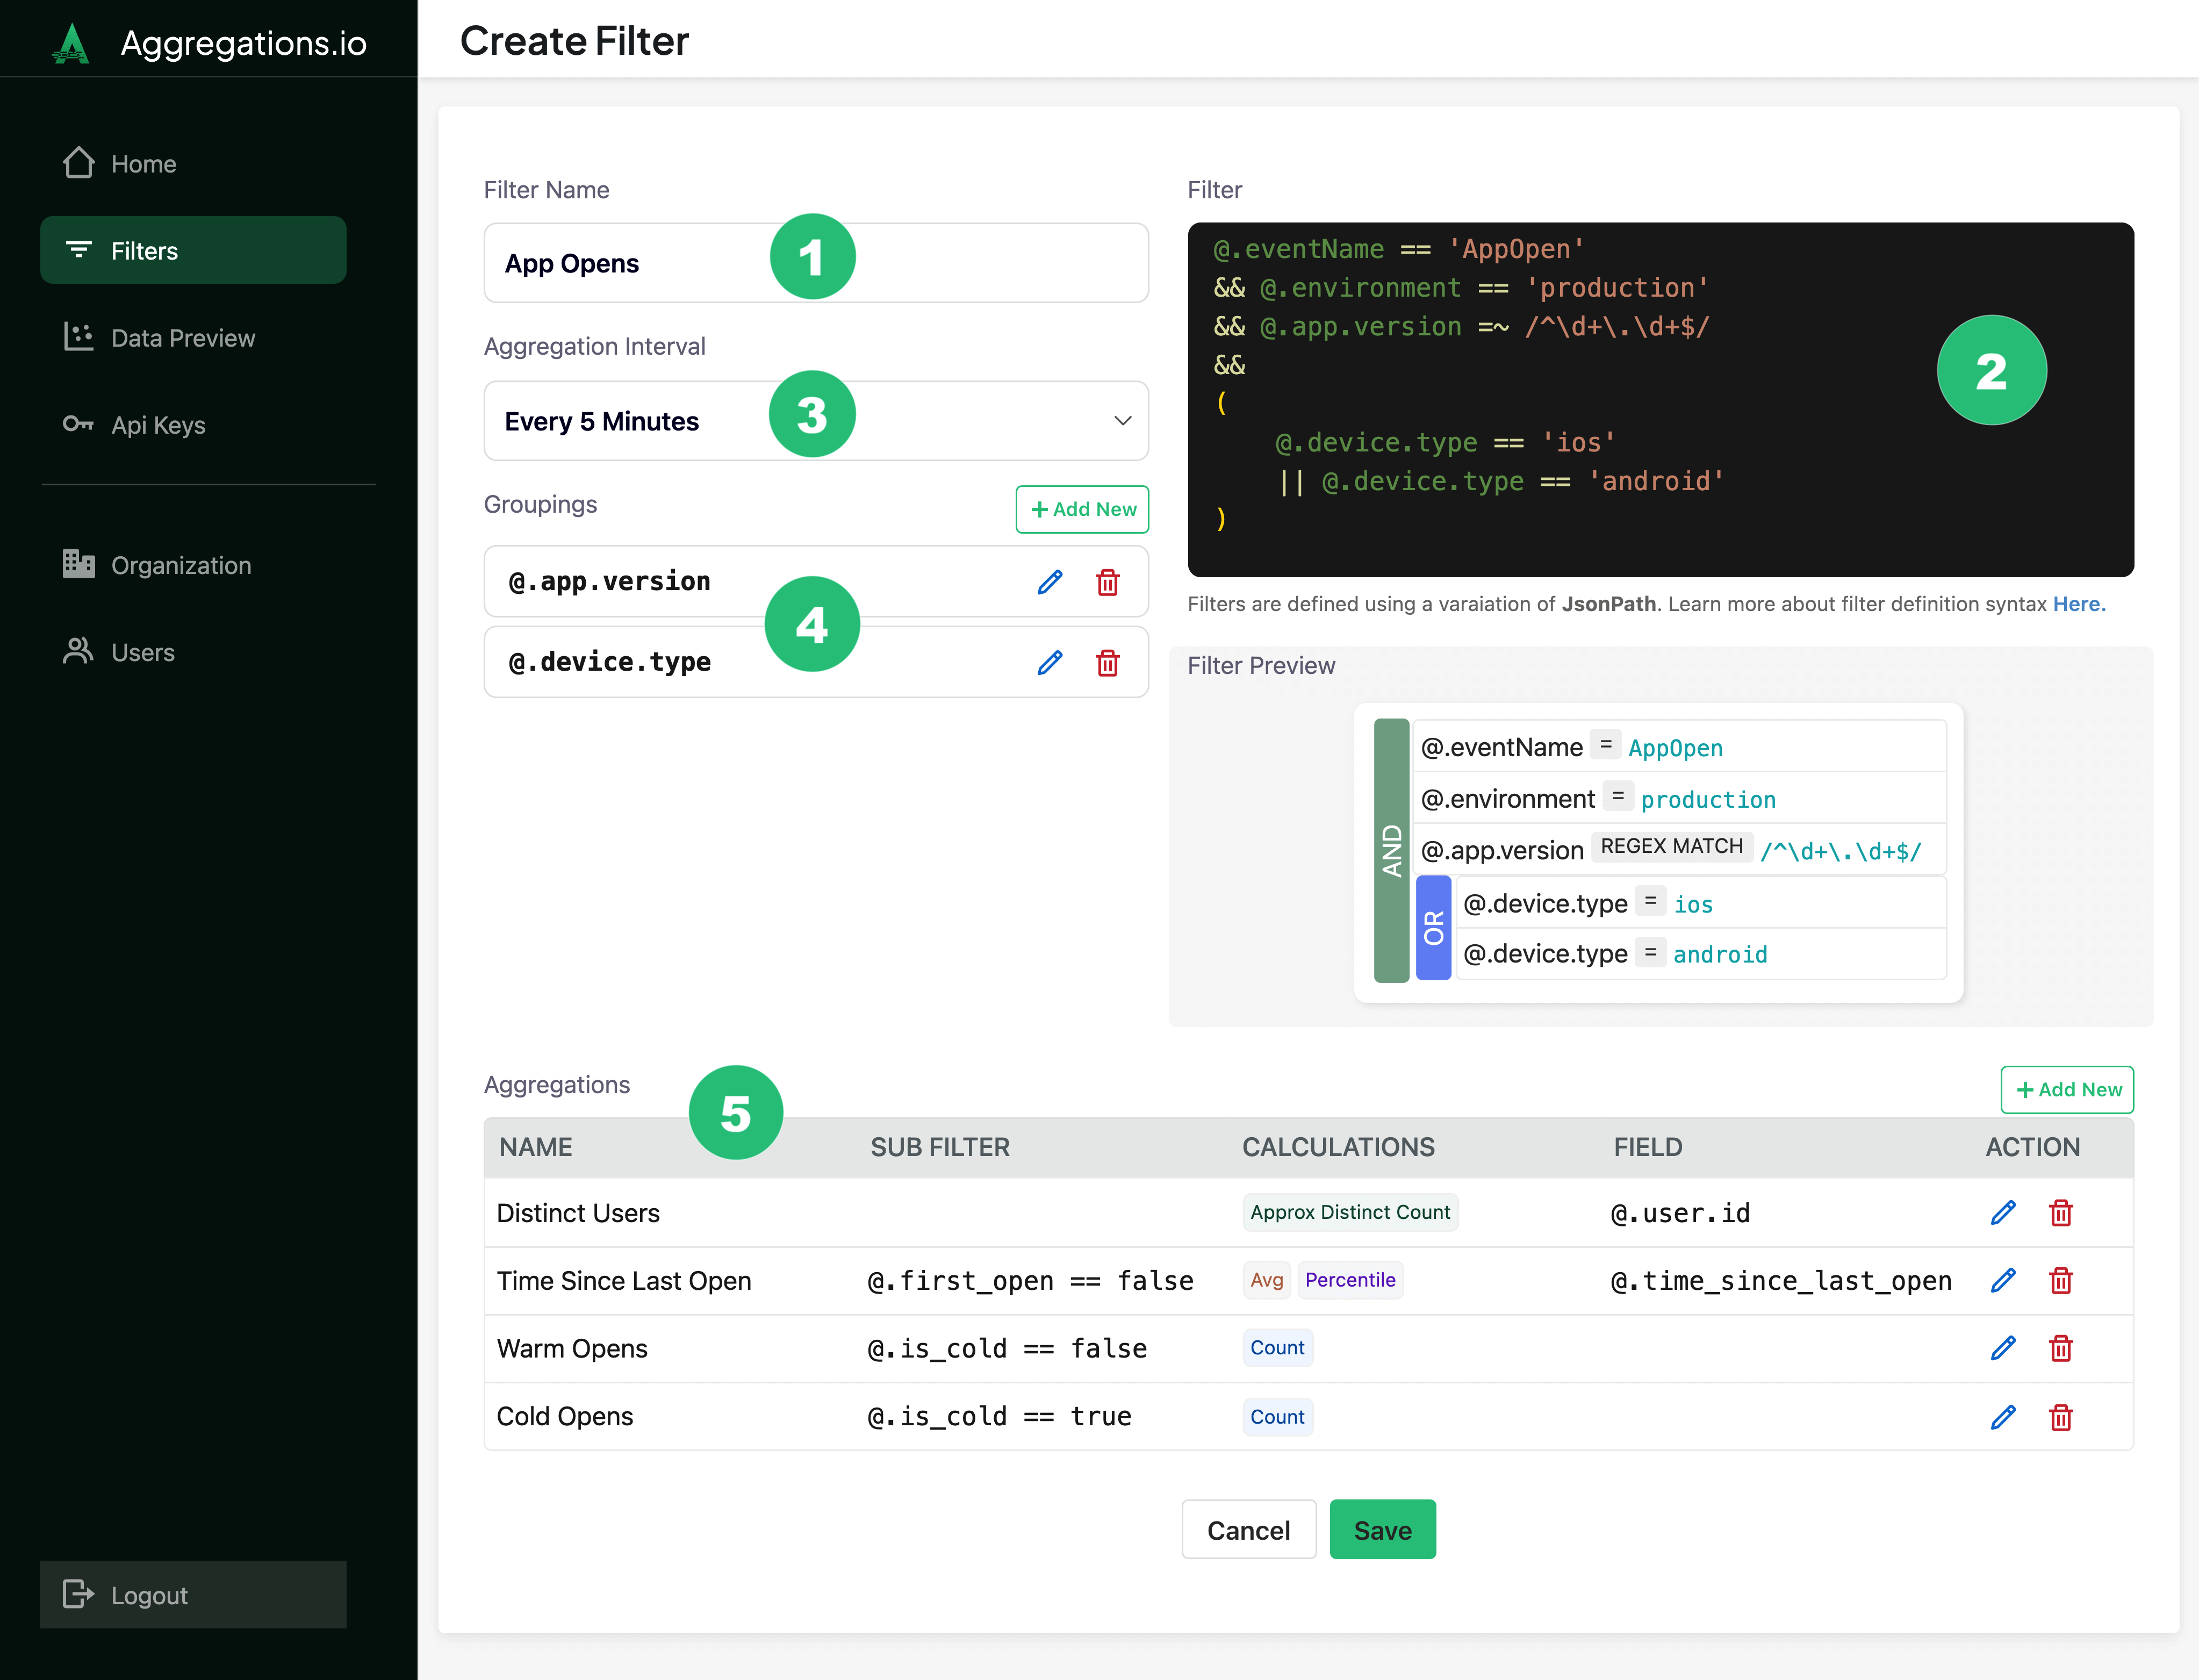Image resolution: width=2199 pixels, height=1680 pixels.
Task: Open the Users page
Action: click(x=143, y=652)
